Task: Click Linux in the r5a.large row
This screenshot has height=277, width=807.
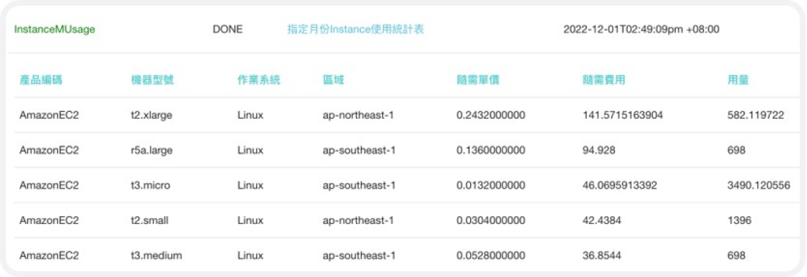Action: [250, 150]
